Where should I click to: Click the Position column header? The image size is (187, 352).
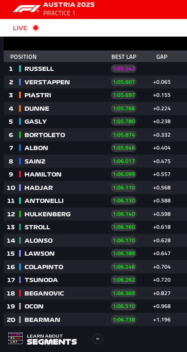coord(23,57)
